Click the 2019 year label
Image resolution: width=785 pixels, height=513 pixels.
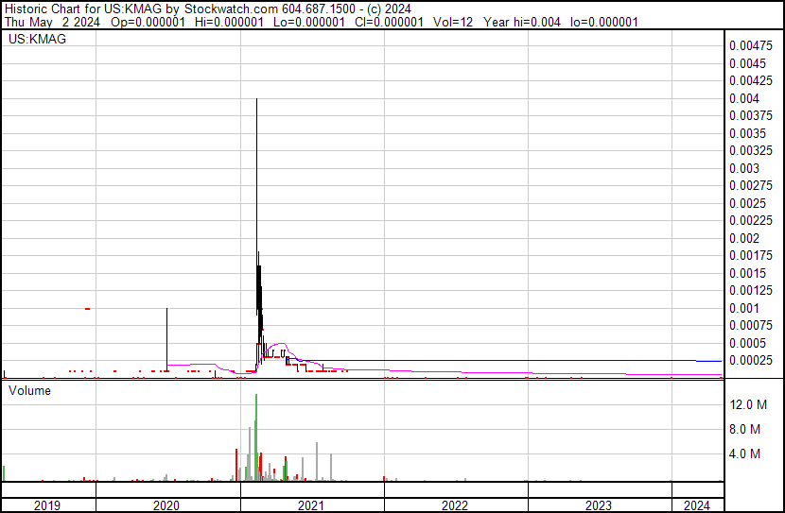coord(47,505)
